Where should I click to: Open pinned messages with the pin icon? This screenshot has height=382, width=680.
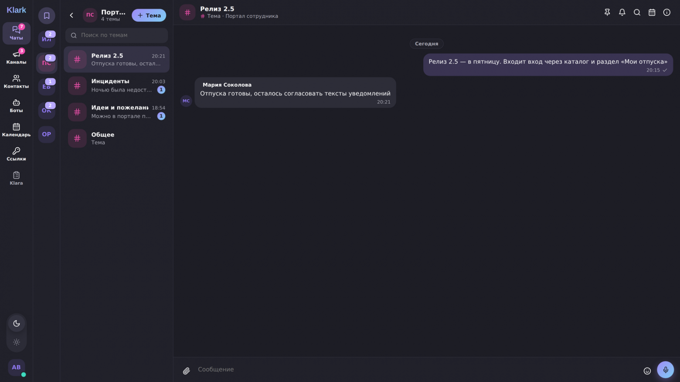coord(607,12)
